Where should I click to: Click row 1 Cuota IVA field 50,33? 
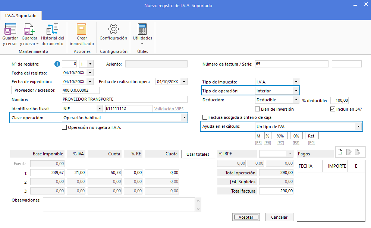[x=104, y=172]
